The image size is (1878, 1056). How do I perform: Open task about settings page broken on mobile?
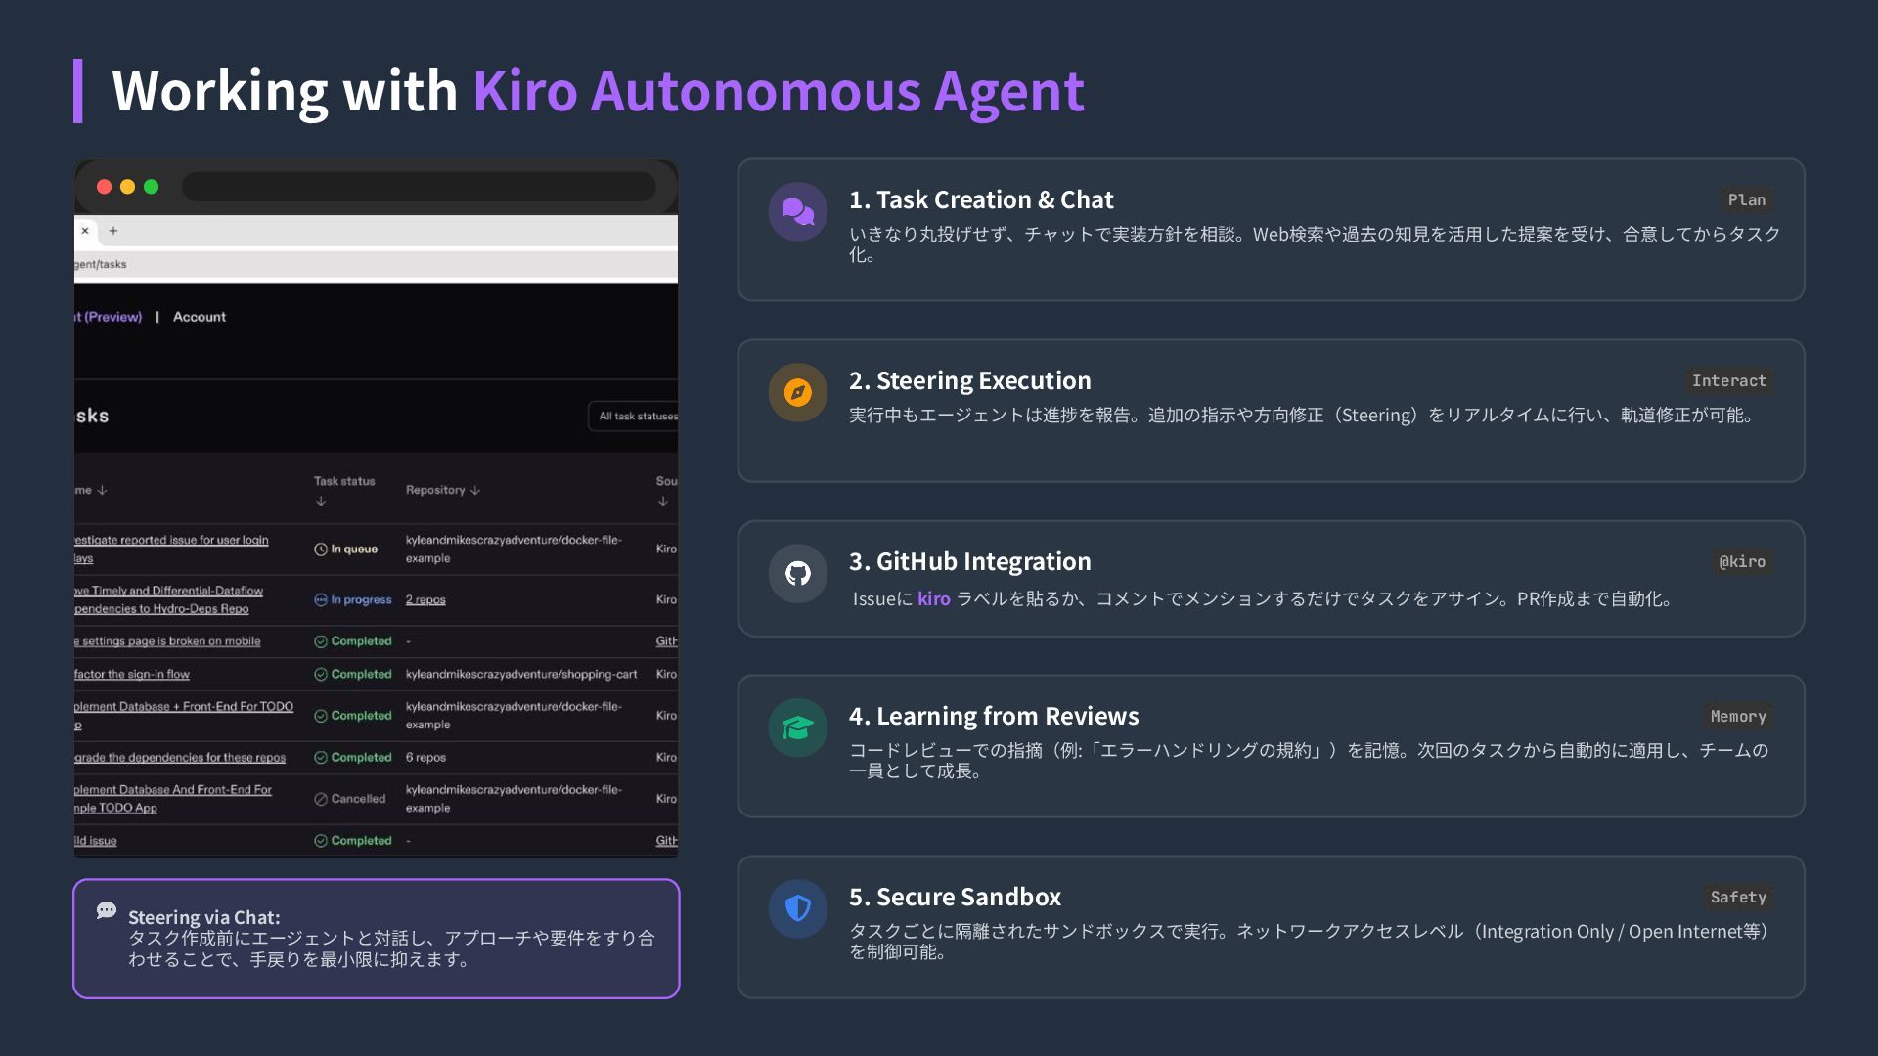pyautogui.click(x=168, y=641)
